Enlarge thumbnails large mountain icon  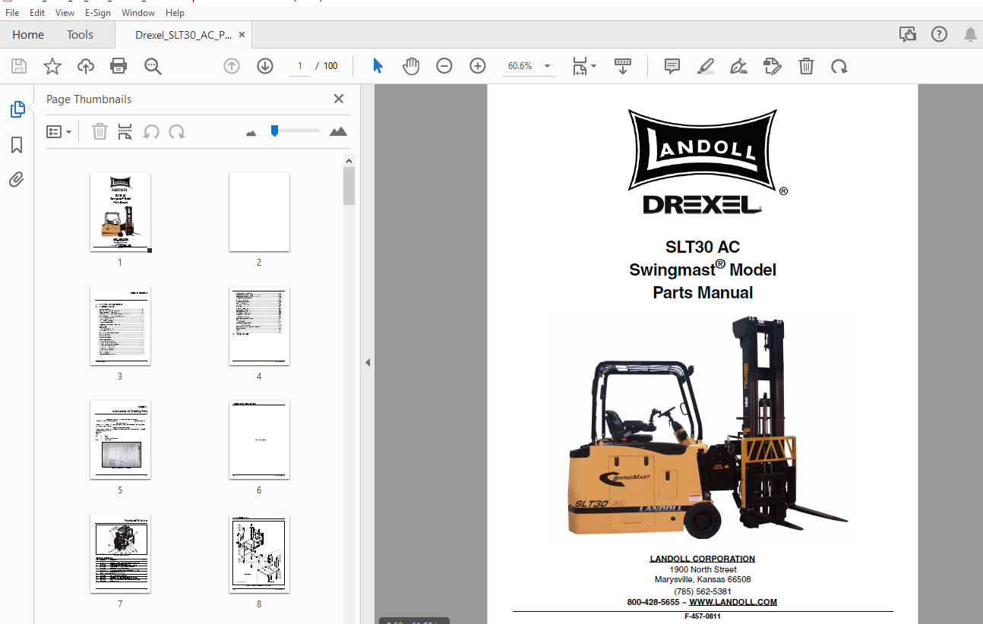pos(338,131)
